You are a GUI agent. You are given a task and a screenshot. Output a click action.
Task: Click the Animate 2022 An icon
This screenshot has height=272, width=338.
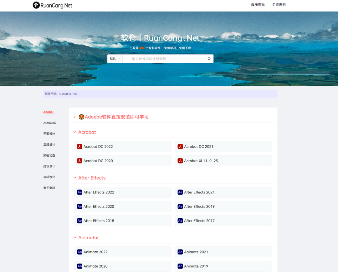click(79, 252)
